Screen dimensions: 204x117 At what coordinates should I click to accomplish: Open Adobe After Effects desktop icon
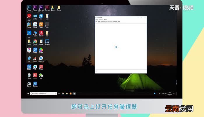pos(41,8)
